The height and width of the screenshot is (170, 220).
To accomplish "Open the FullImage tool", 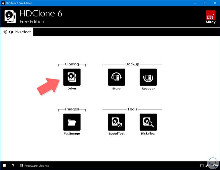I will 72,122.
